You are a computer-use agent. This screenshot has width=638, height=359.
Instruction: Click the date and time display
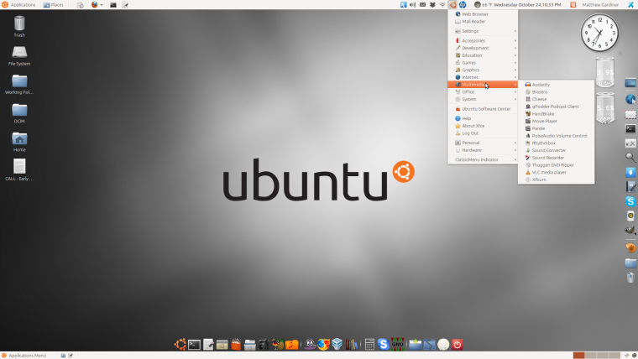(527, 4)
